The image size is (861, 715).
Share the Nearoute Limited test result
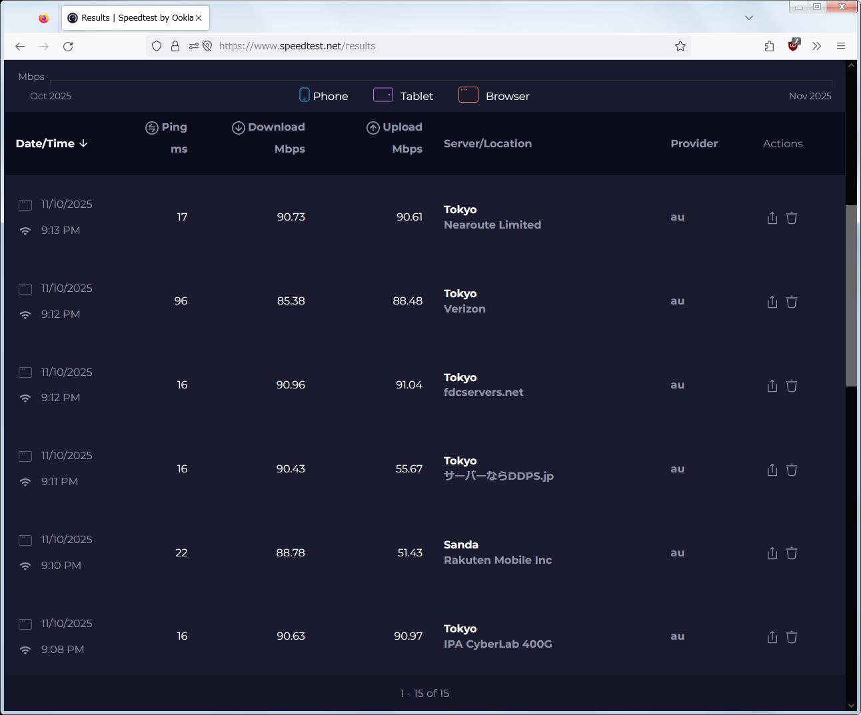[x=772, y=218]
